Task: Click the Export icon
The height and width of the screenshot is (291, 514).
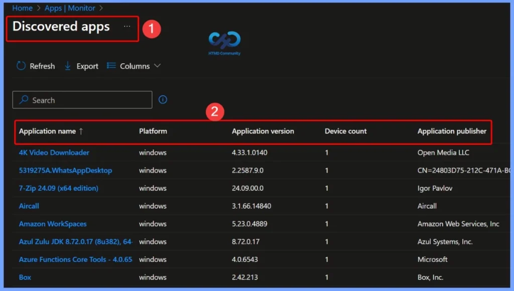Action: click(68, 66)
